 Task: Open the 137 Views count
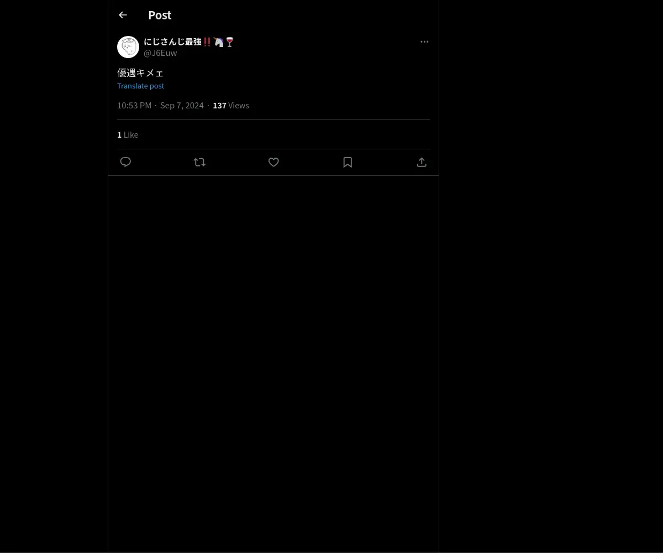[231, 105]
